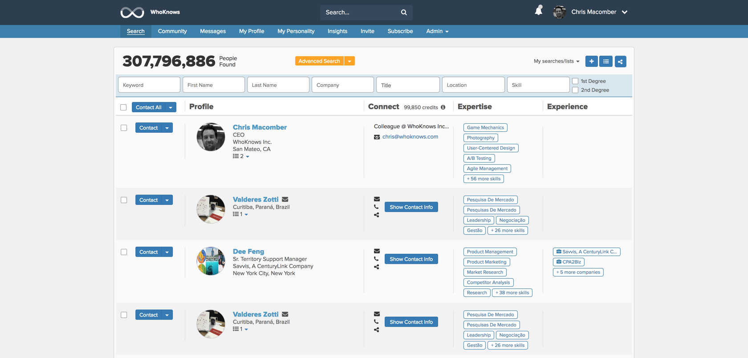Open the Advanced Search dropdown arrow
This screenshot has width=748, height=358.
pos(350,61)
